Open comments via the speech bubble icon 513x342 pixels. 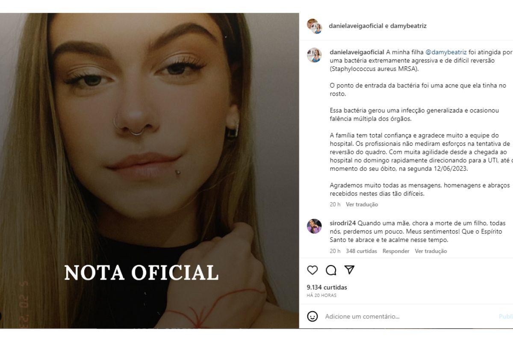tap(331, 270)
